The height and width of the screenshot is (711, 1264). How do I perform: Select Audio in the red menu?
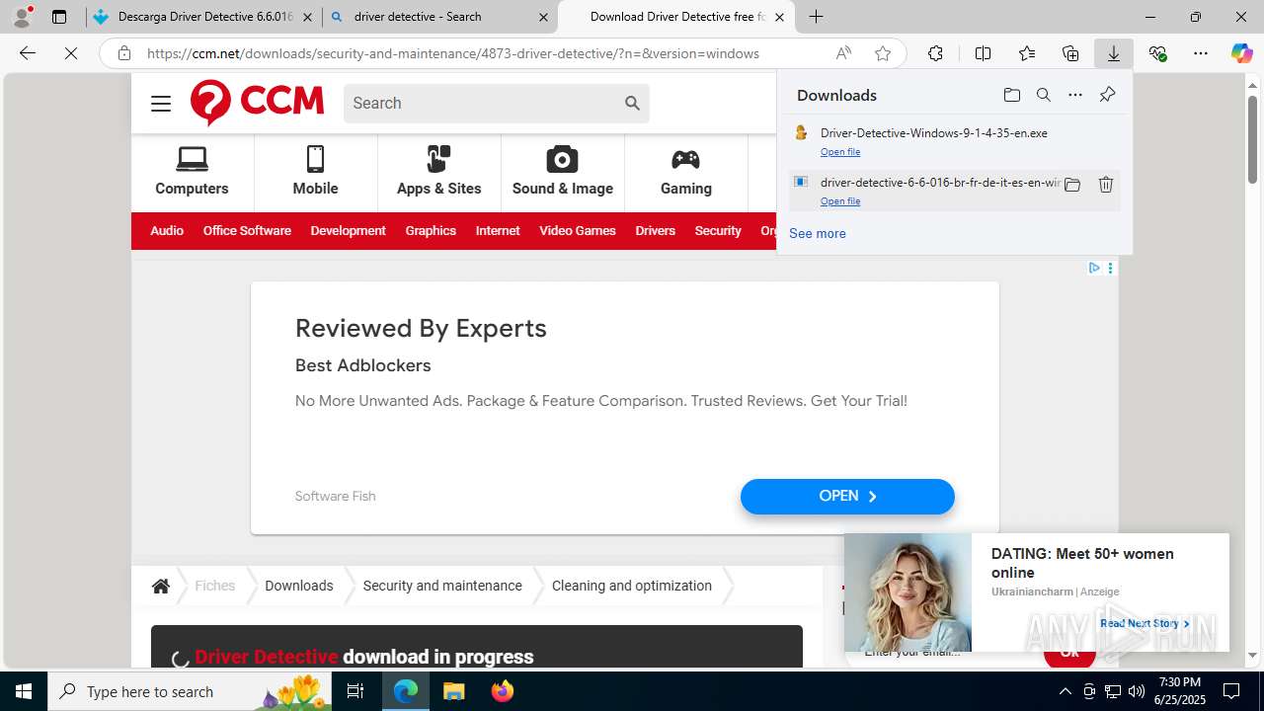click(x=167, y=230)
